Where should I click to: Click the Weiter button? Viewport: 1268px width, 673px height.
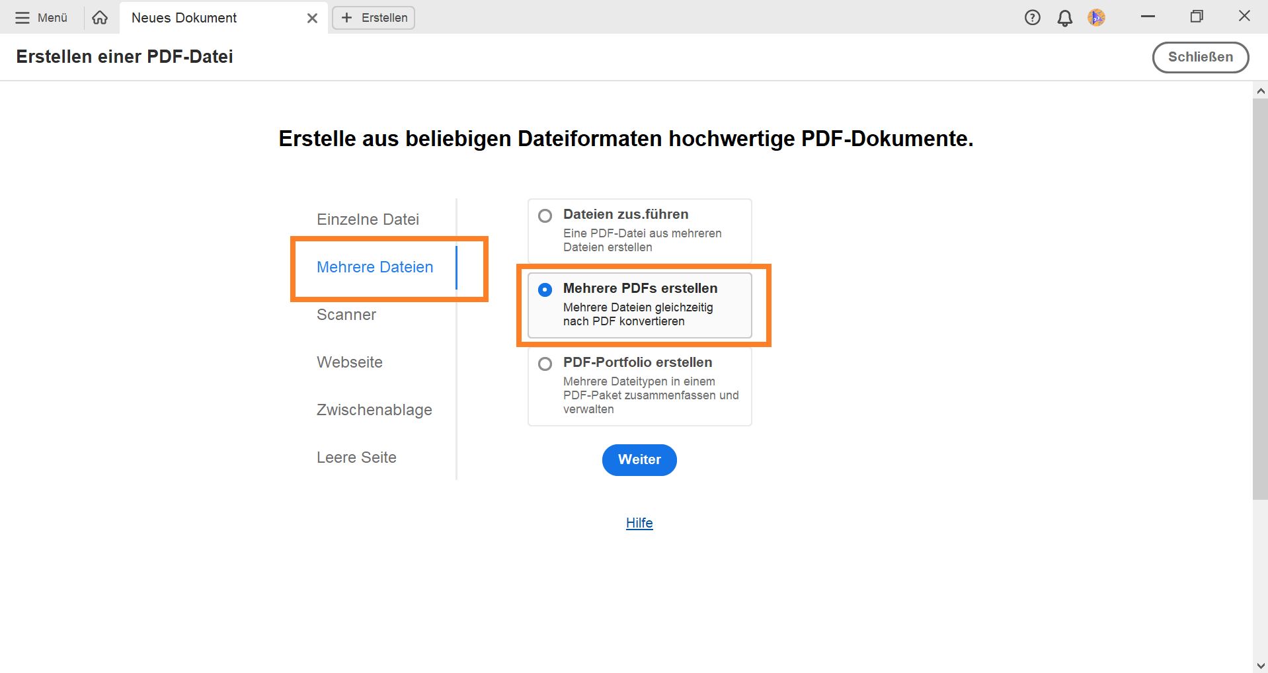coord(639,460)
